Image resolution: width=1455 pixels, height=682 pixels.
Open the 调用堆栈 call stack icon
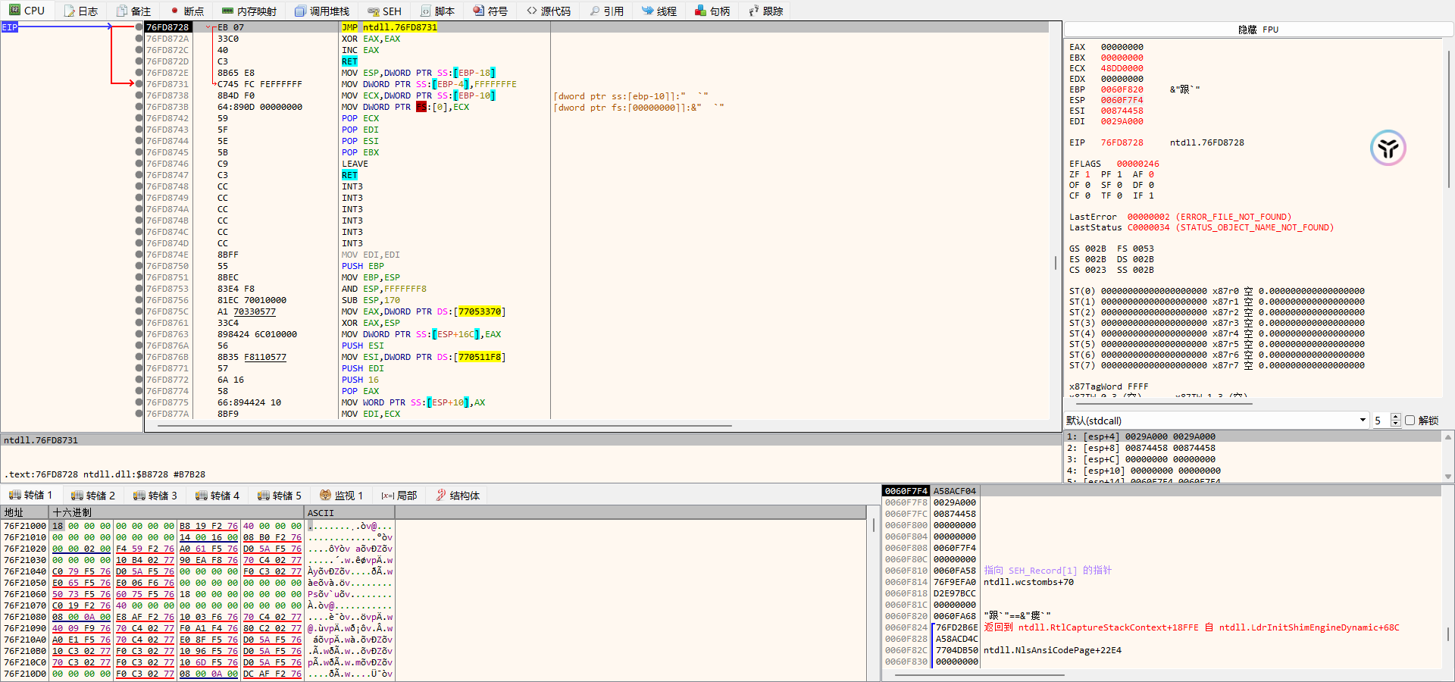click(300, 11)
